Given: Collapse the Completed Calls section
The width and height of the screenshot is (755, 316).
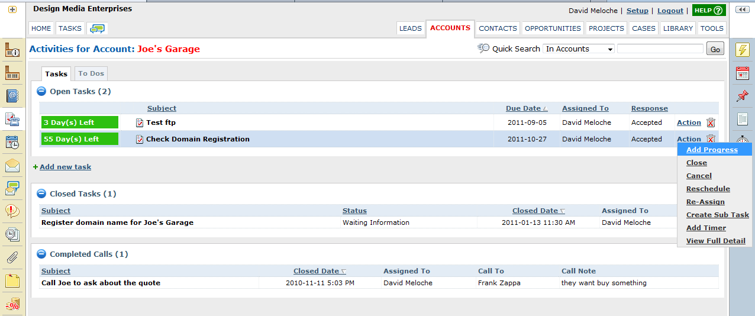Looking at the screenshot, I should click(41, 254).
